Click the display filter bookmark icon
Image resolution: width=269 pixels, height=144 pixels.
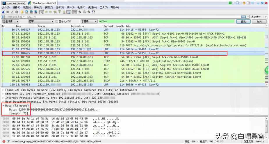[3, 17]
